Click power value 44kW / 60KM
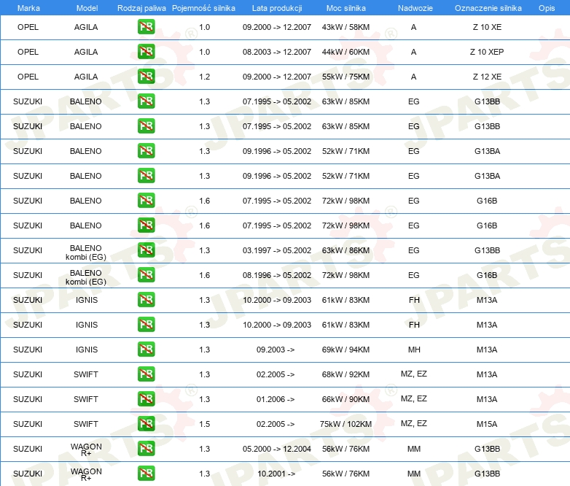570x486 pixels. click(345, 52)
